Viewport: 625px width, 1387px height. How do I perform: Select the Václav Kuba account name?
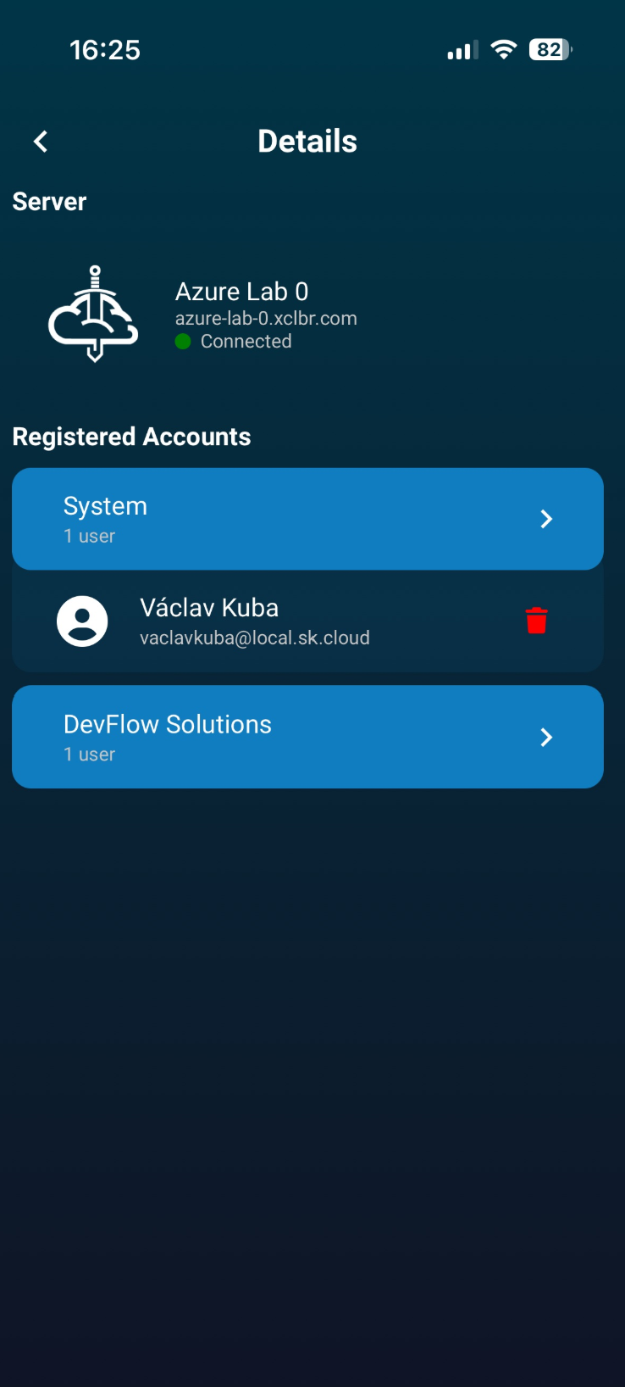pos(209,608)
